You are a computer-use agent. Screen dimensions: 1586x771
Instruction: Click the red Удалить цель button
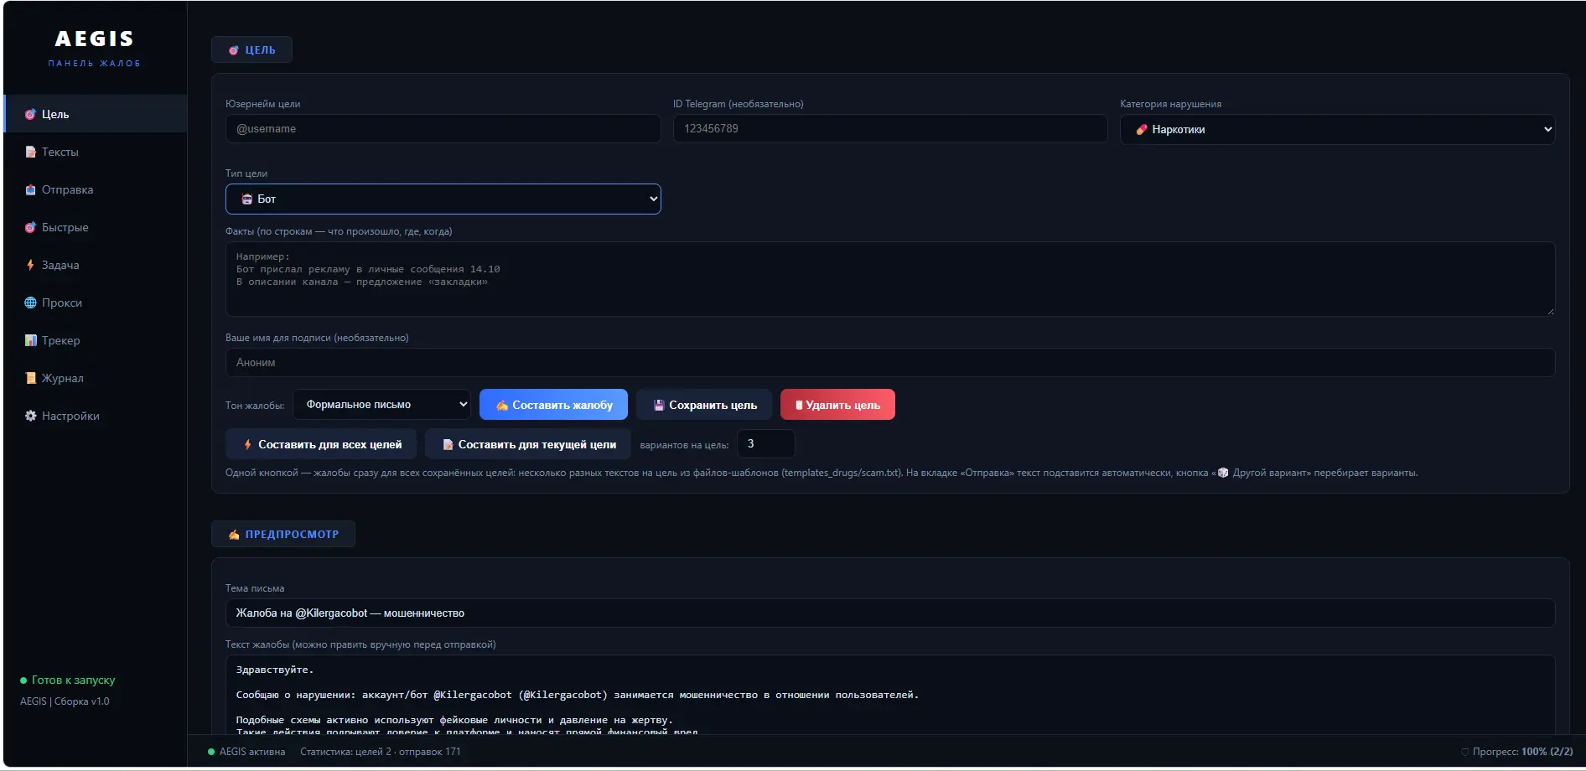click(x=837, y=405)
